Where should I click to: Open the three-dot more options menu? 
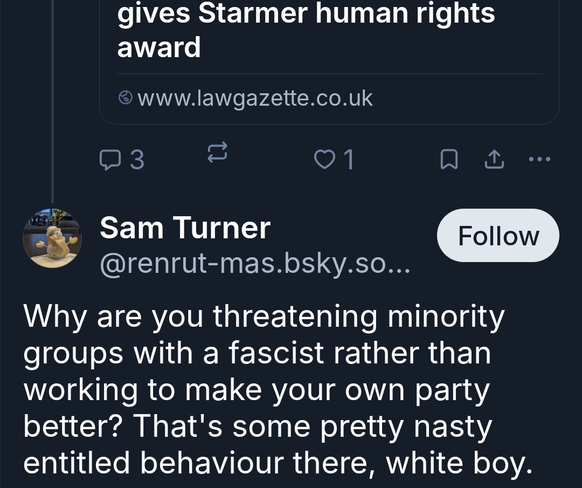click(x=540, y=159)
